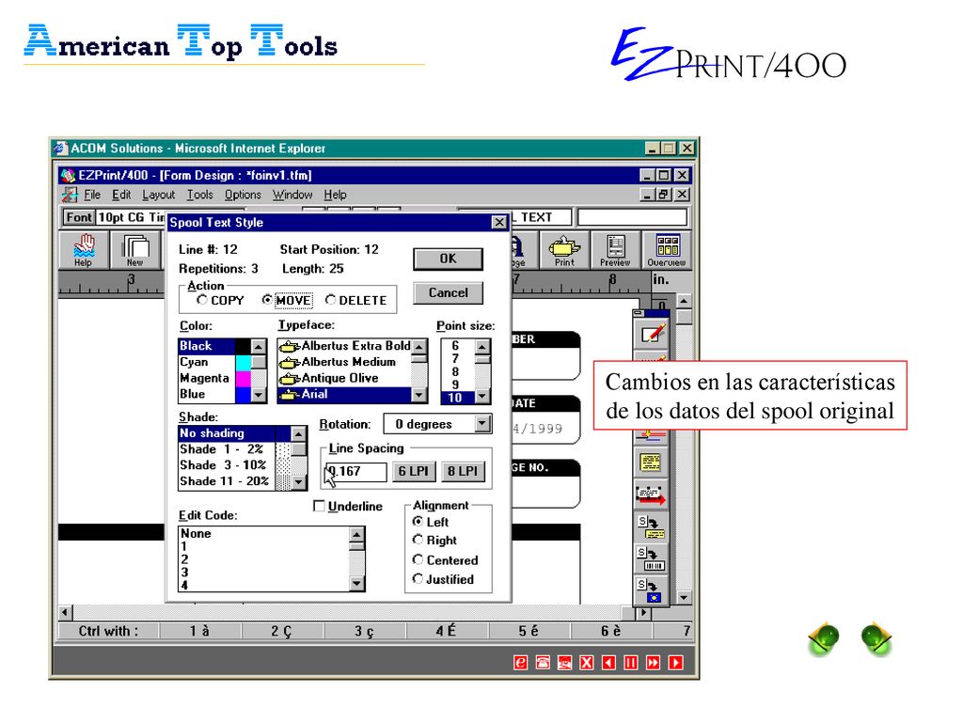Click down arrow of Point size list
The height and width of the screenshot is (722, 963).
(482, 396)
